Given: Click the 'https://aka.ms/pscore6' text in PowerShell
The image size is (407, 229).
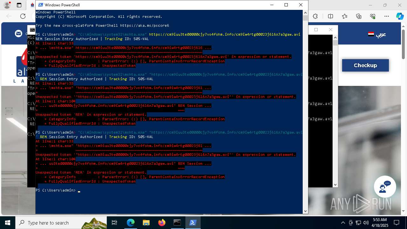Looking at the screenshot, I should point(145,25).
